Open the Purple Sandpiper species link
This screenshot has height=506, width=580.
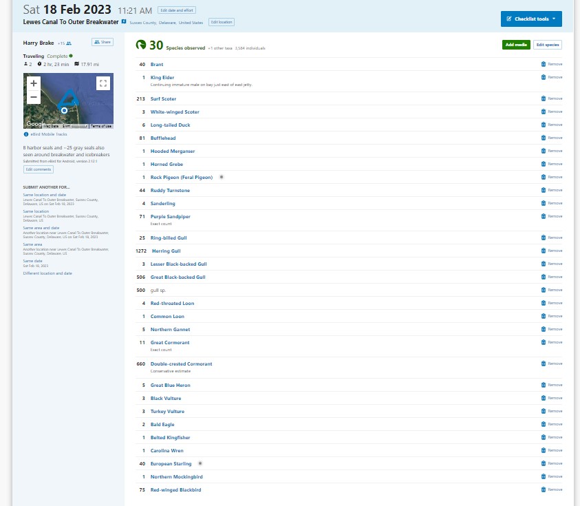[x=170, y=216]
